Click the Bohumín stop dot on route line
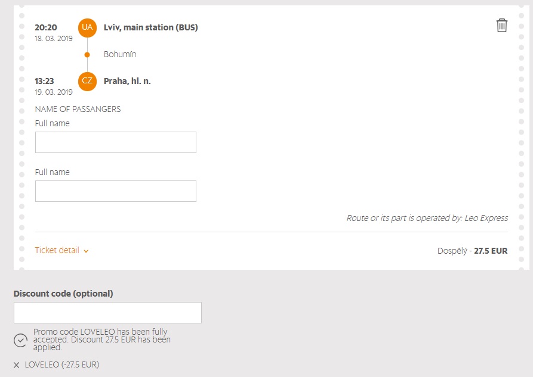Screen dimensions: 533x377 click(x=87, y=55)
